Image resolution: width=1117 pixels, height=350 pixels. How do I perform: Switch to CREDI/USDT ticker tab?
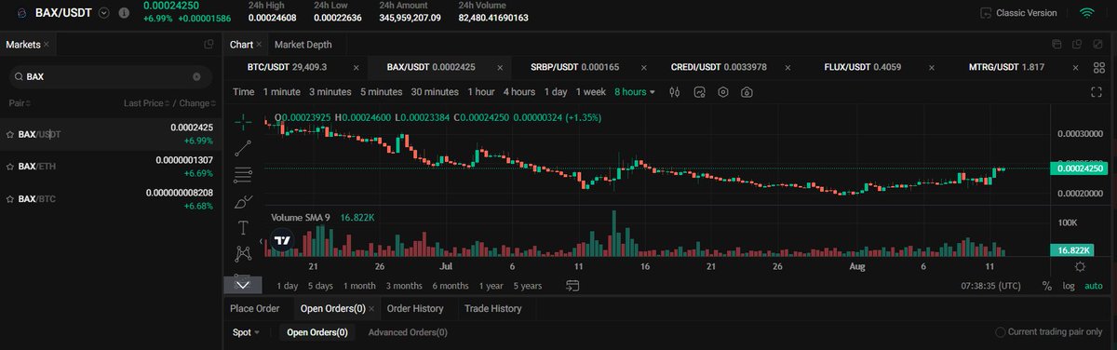719,68
